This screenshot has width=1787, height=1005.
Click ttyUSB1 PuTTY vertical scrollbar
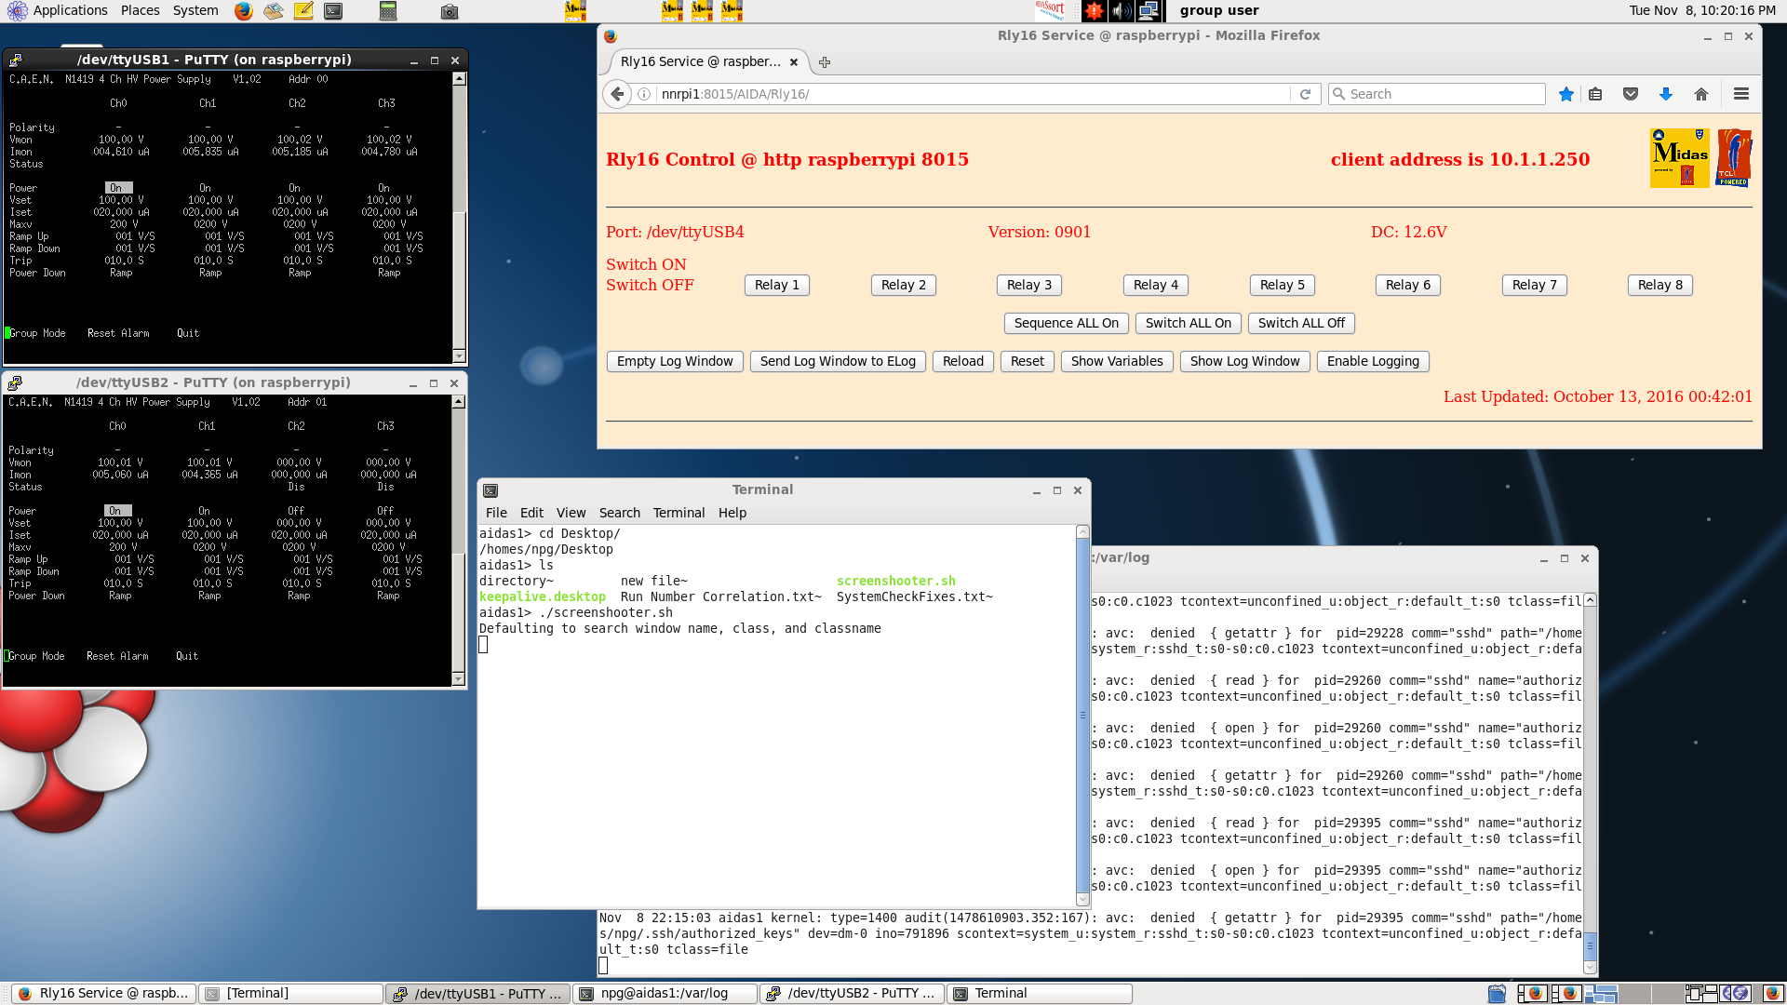(459, 218)
